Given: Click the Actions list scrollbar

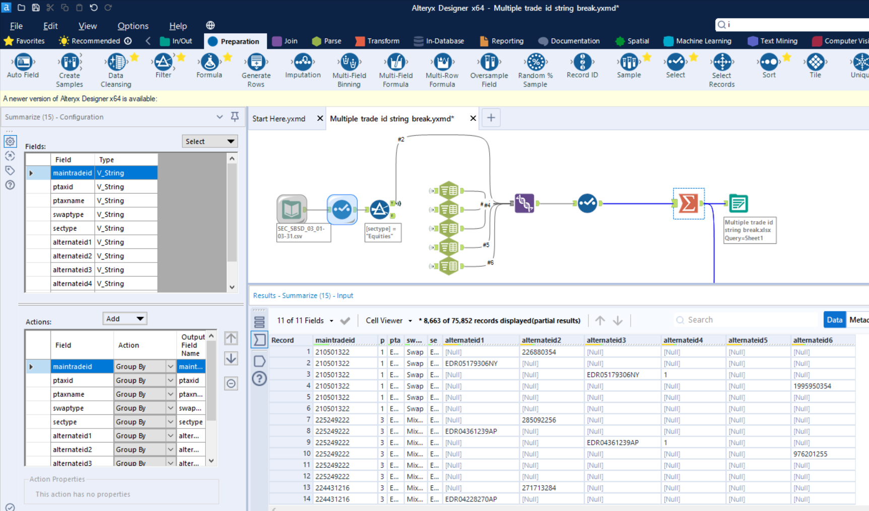Looking at the screenshot, I should 212,397.
